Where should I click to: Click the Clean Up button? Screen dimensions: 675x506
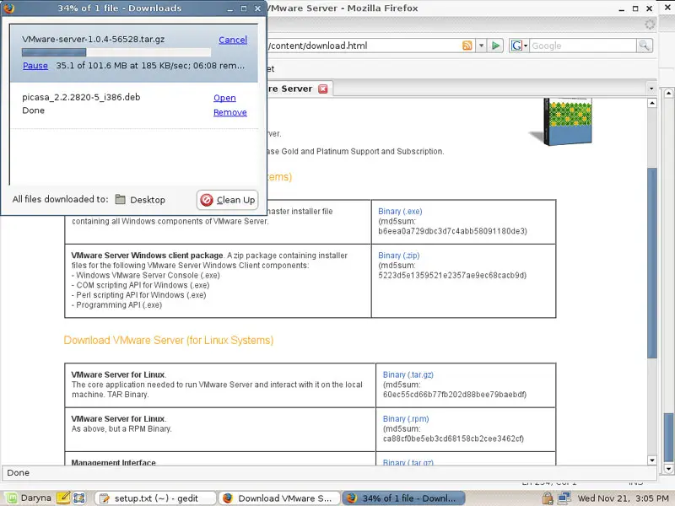[x=227, y=200]
